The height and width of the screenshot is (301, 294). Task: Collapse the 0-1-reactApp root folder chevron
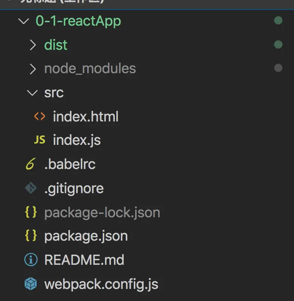click(24, 21)
